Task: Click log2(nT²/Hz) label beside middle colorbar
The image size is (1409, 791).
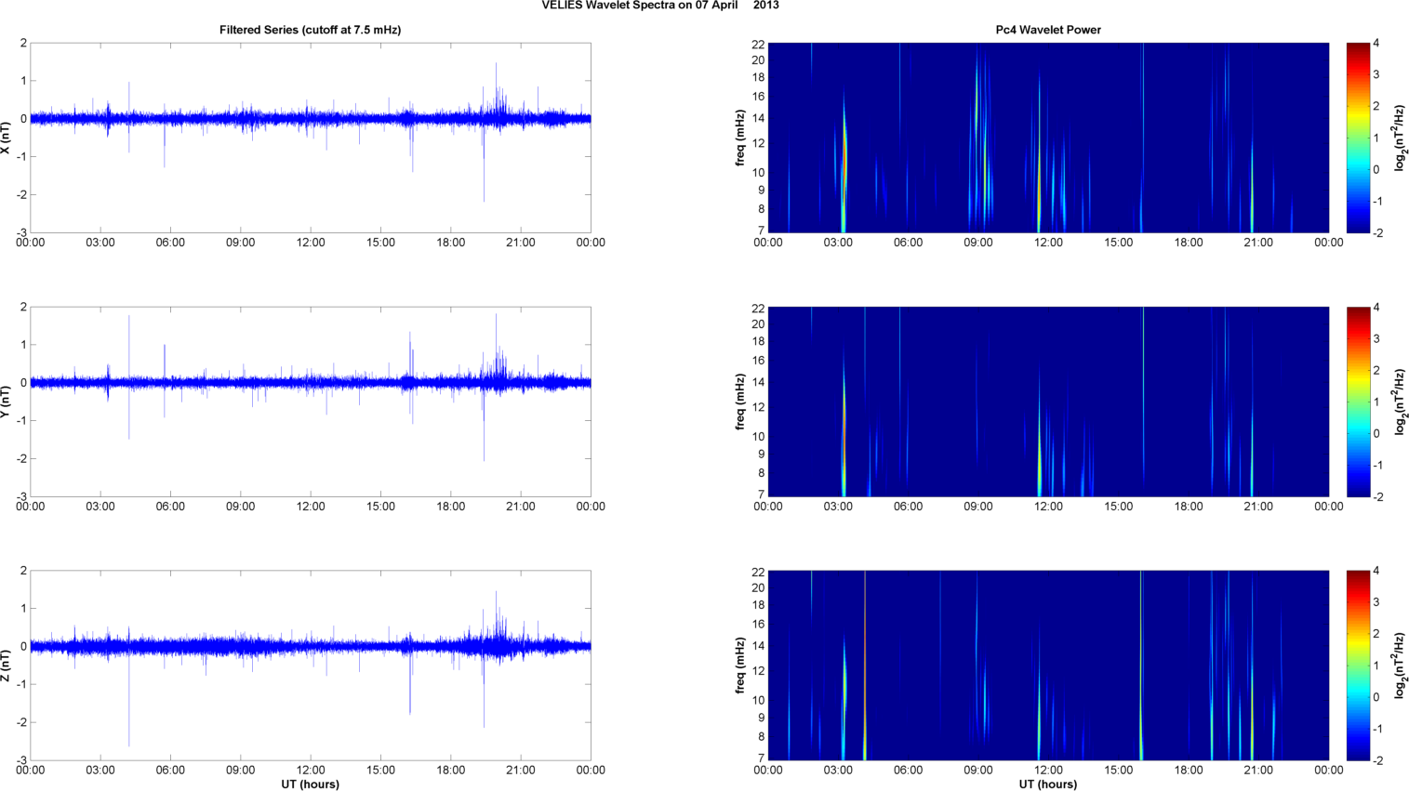Action: click(x=1399, y=402)
